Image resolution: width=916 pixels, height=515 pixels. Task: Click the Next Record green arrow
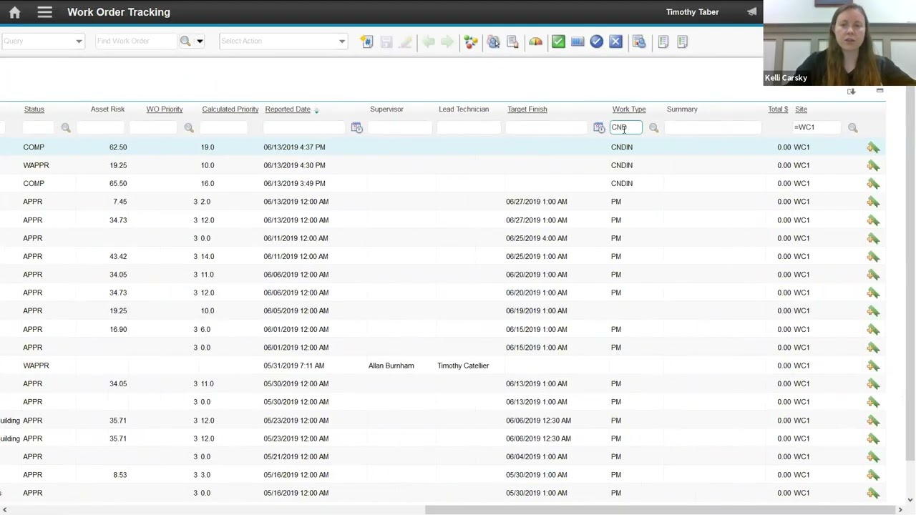point(447,41)
